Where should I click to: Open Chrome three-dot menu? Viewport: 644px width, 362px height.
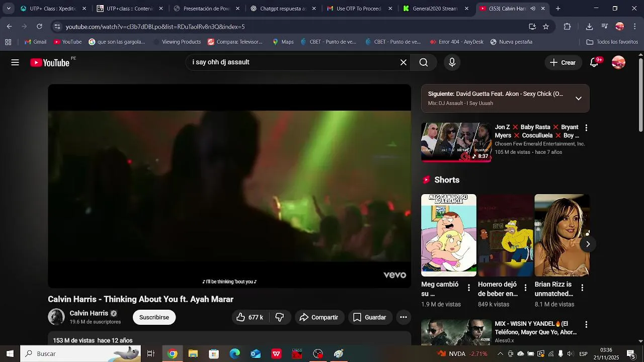pyautogui.click(x=634, y=27)
